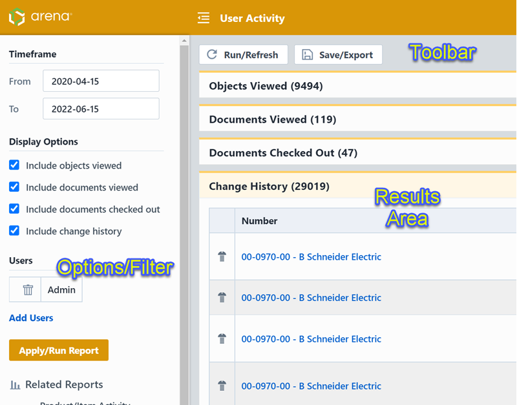Collapse the Change History (29019) section
This screenshot has width=517, height=405.
[x=358, y=186]
